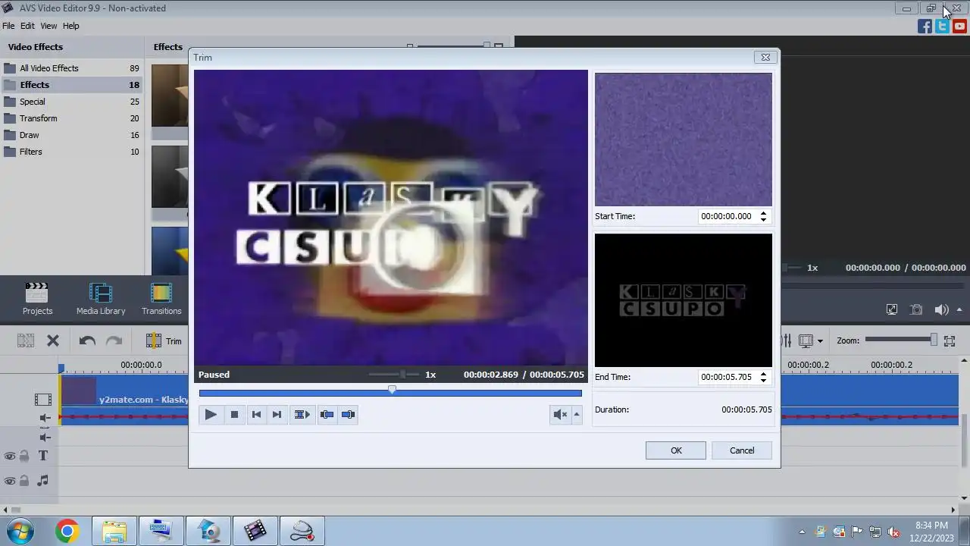Set trim end marker button
This screenshot has width=970, height=546.
(x=348, y=415)
